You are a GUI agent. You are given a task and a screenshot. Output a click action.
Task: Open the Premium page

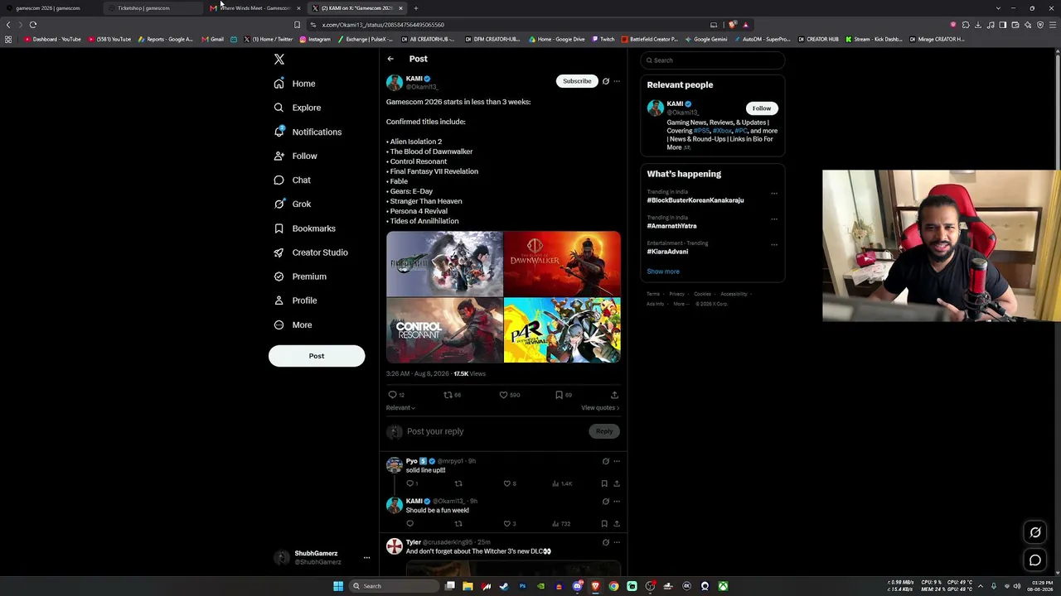pos(300,276)
